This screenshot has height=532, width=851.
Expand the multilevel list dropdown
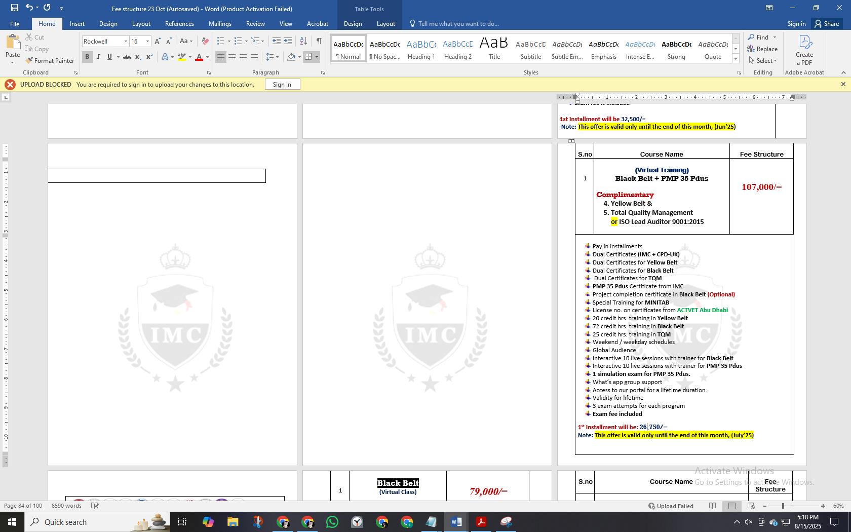262,41
